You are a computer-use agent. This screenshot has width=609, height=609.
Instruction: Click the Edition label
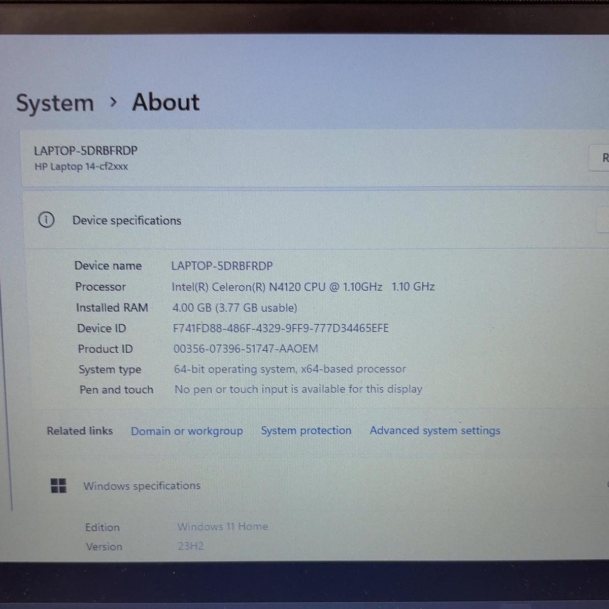[103, 527]
